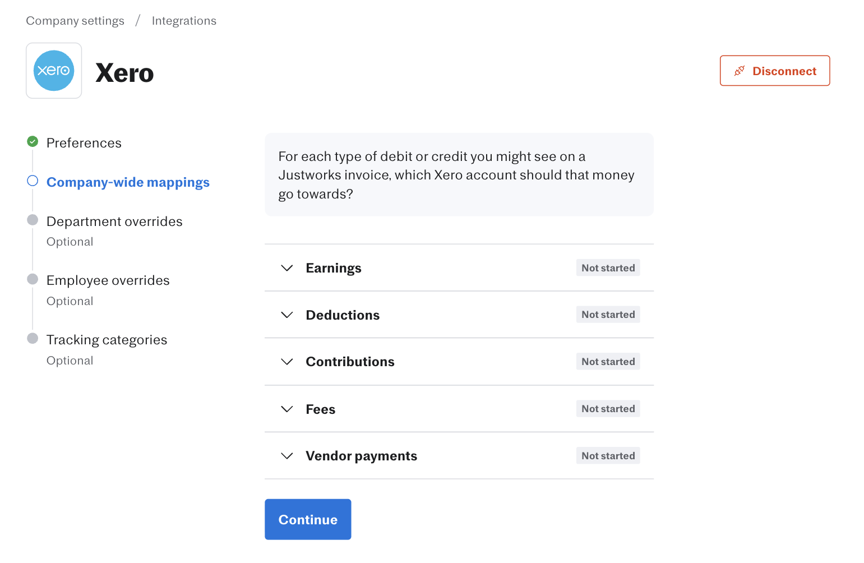The height and width of the screenshot is (563, 864).
Task: Open the Preferences step
Action: 84,143
